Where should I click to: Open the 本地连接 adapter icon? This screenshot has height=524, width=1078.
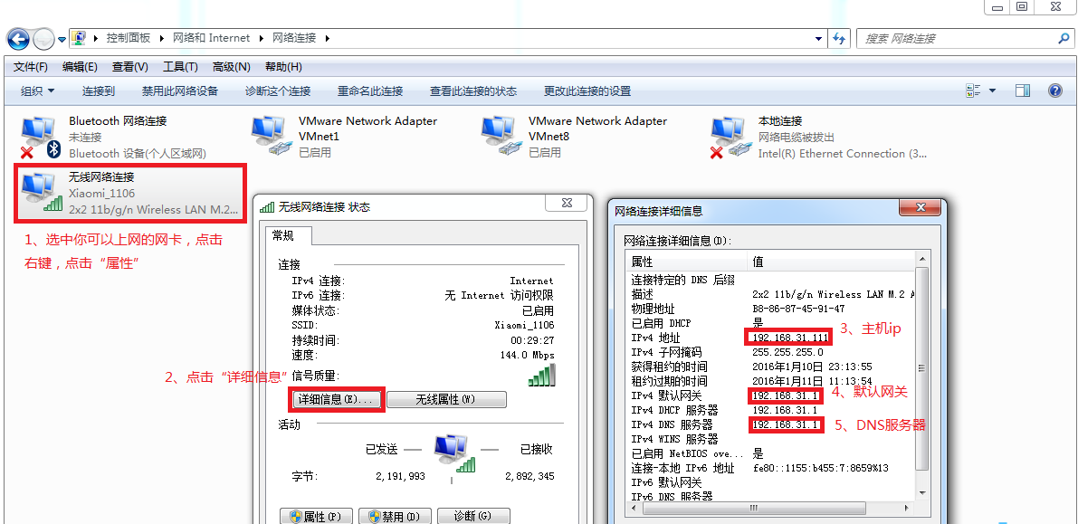(x=729, y=131)
